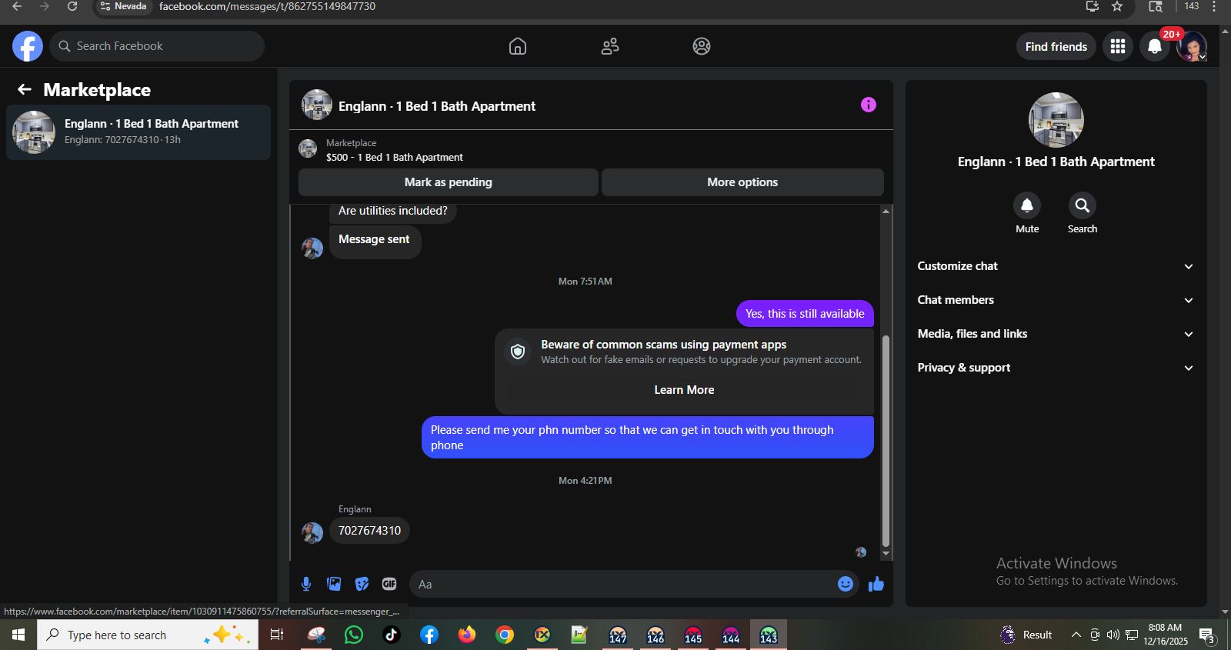Open the emoji picker in message box
Screen dimensions: 1231x650
[846, 584]
